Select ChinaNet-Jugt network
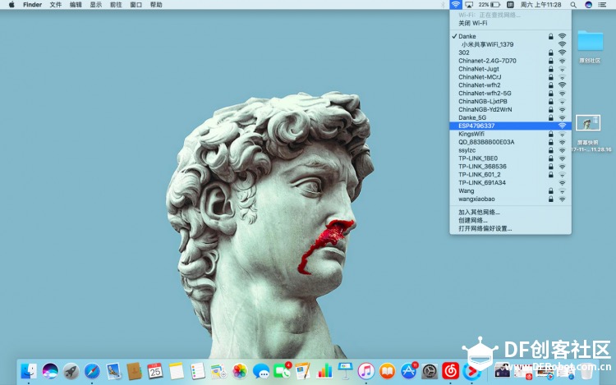The width and height of the screenshot is (616, 385). tap(510, 69)
